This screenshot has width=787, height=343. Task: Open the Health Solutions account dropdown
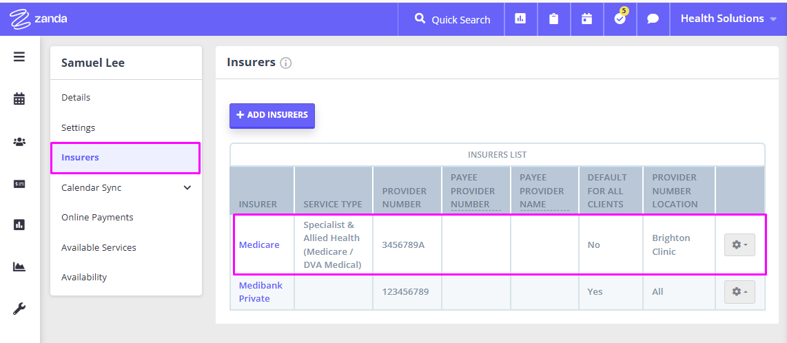728,19
